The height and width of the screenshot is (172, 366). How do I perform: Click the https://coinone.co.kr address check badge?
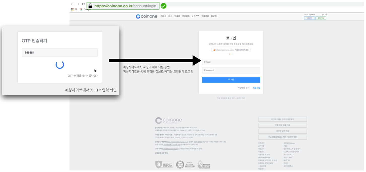coord(231,50)
